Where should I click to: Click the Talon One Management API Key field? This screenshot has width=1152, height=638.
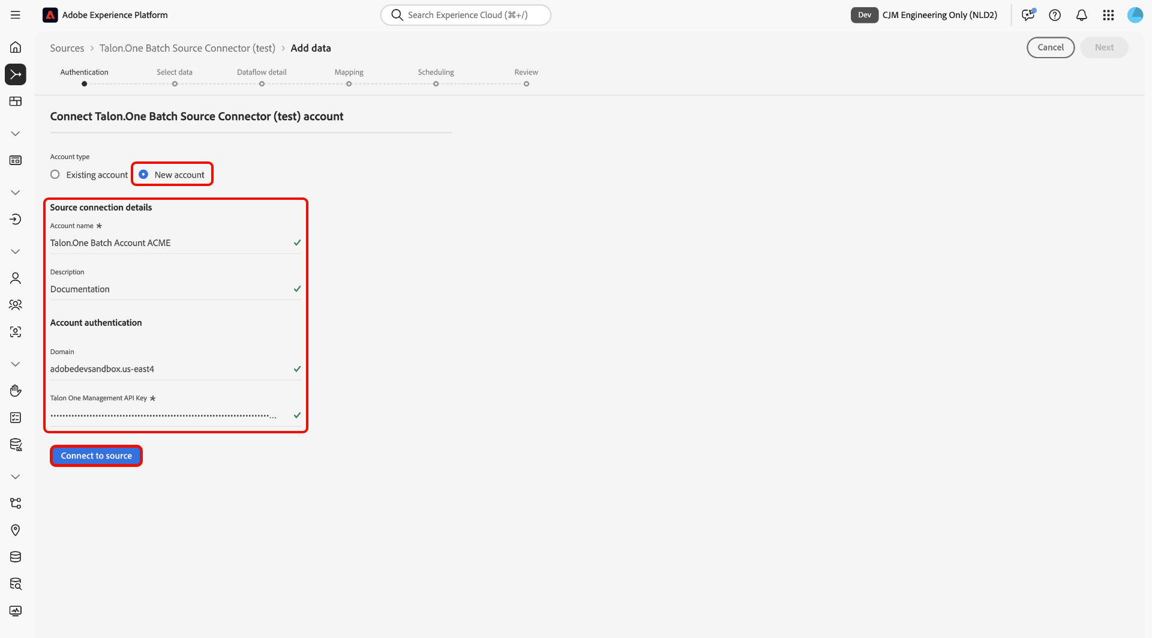coord(176,415)
